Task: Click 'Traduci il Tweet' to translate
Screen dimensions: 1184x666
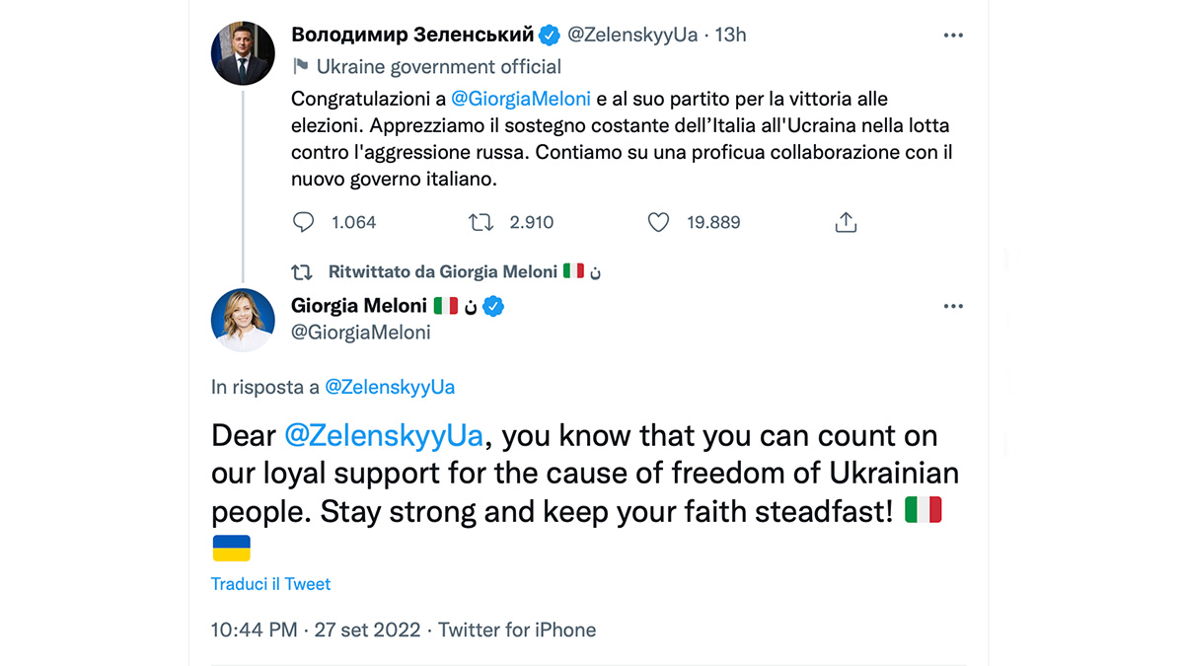Action: click(x=270, y=583)
